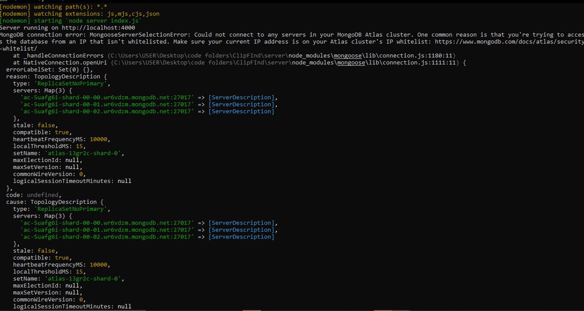
Task: Open the connection.js:1180:11 file path
Action: (x=283, y=56)
